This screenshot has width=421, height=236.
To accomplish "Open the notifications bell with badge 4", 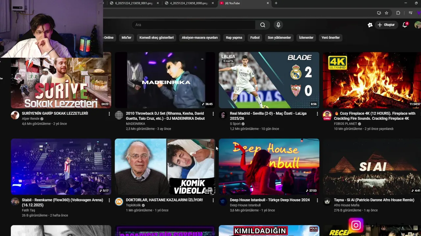I will pos(405,25).
